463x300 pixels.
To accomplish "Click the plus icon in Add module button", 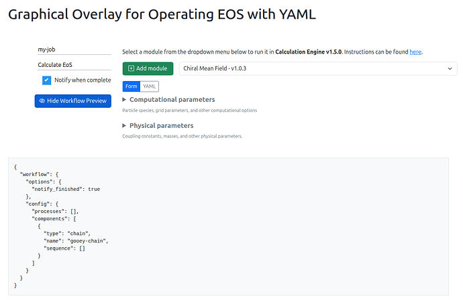I will click(131, 68).
